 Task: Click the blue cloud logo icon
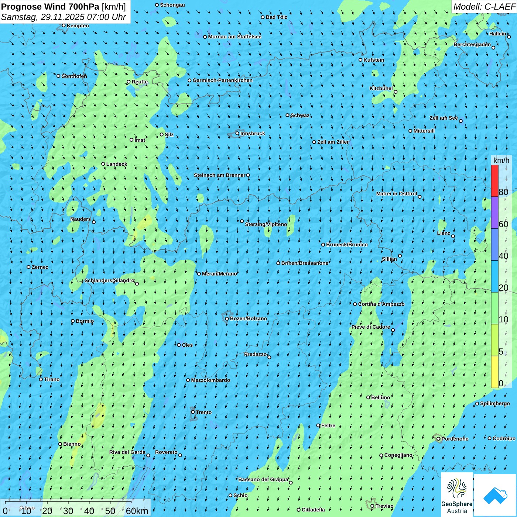pyautogui.click(x=495, y=495)
